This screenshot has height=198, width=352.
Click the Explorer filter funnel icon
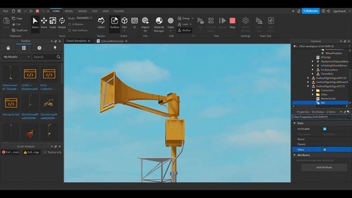click(x=295, y=46)
